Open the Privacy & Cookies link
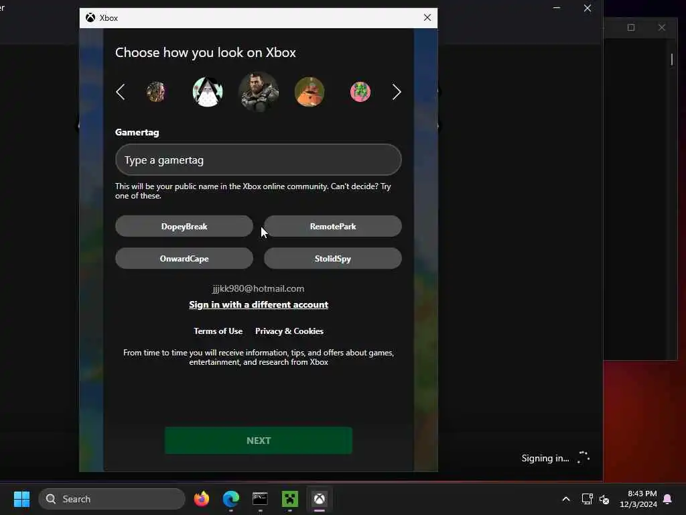The height and width of the screenshot is (515, 686). coord(289,331)
